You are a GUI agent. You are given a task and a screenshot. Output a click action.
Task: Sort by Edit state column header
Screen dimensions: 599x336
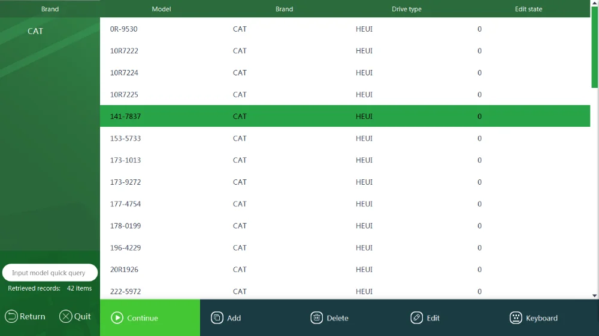tap(528, 9)
